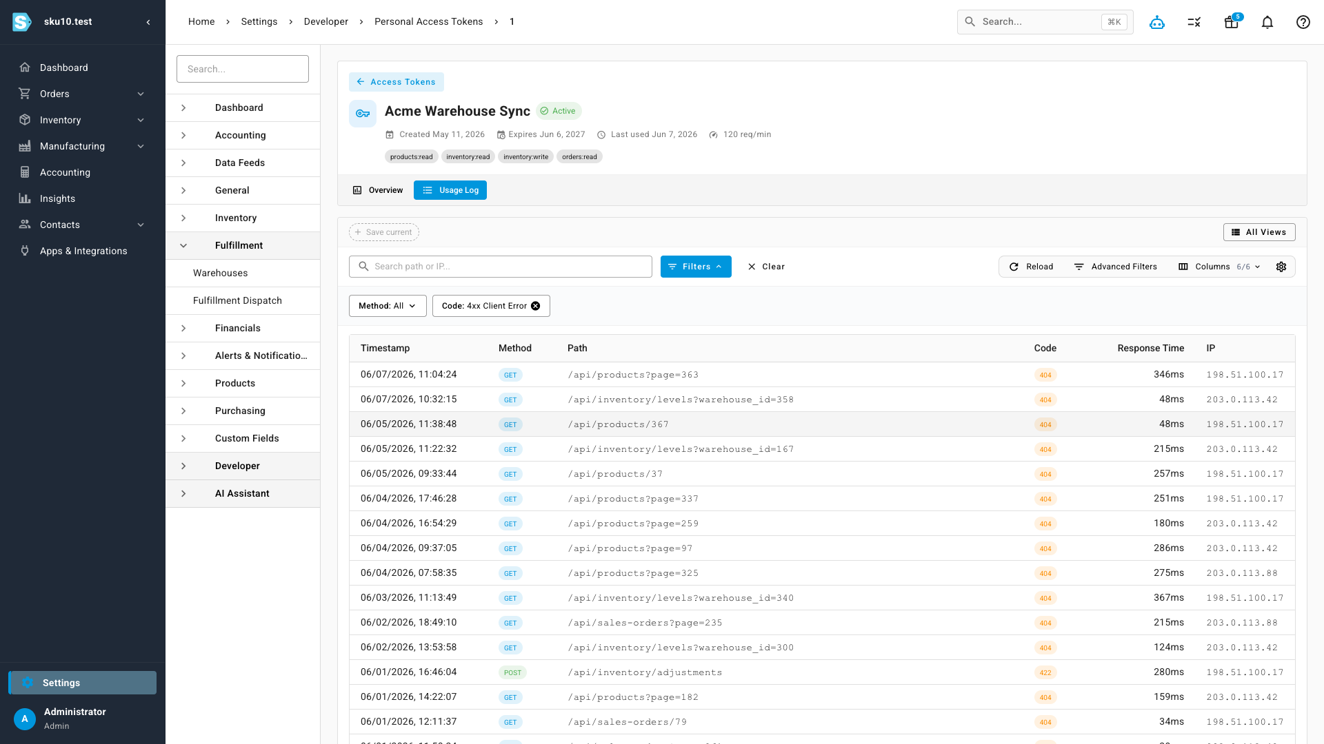The width and height of the screenshot is (1324, 744).
Task: Click the Settings gear in sidebar
Action: [x=28, y=683]
